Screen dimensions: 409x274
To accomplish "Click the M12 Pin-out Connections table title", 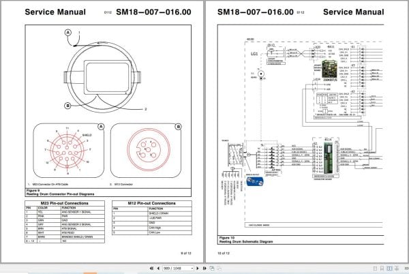I will [x=152, y=203].
